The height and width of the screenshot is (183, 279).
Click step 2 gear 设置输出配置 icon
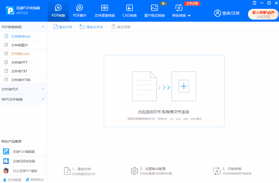[x=134, y=171]
